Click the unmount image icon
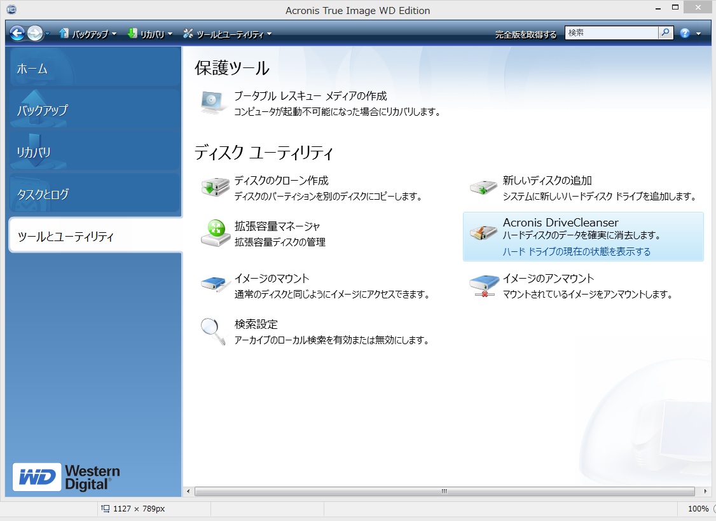The height and width of the screenshot is (521, 716). point(484,286)
